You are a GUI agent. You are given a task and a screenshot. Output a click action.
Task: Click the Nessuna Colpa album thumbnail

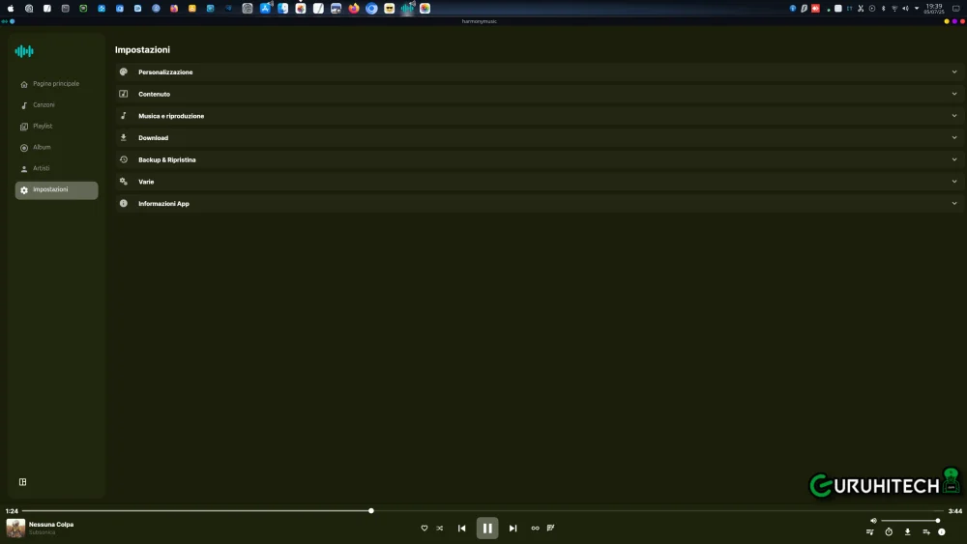pyautogui.click(x=15, y=528)
